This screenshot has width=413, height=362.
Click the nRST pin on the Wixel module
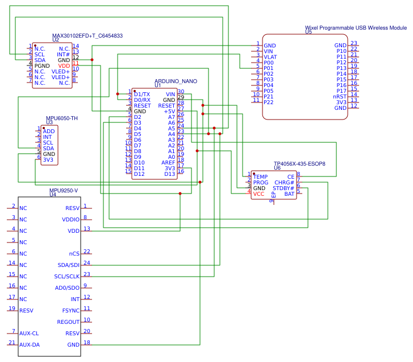[x=340, y=97]
